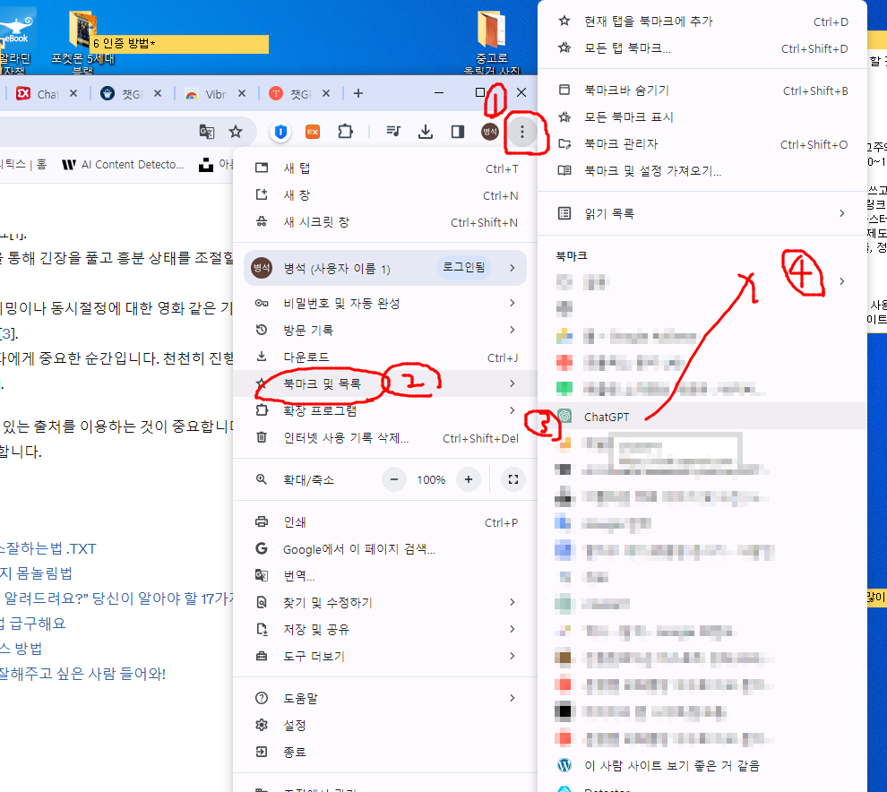Select 새 창 menu item
Screen dimensions: 887x792
coord(385,195)
